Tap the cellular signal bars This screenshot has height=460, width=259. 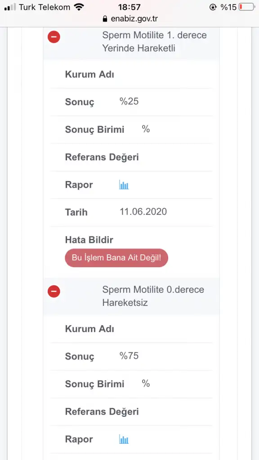[10, 7]
